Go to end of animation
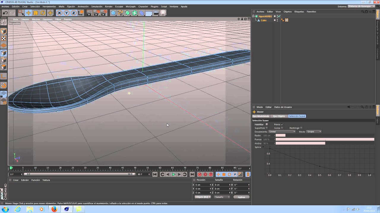 (192, 175)
